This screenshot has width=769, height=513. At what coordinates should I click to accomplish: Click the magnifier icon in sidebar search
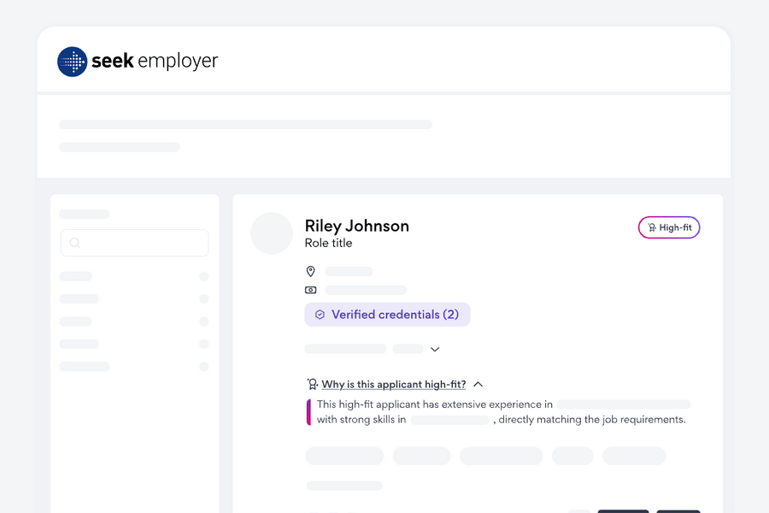(75, 243)
